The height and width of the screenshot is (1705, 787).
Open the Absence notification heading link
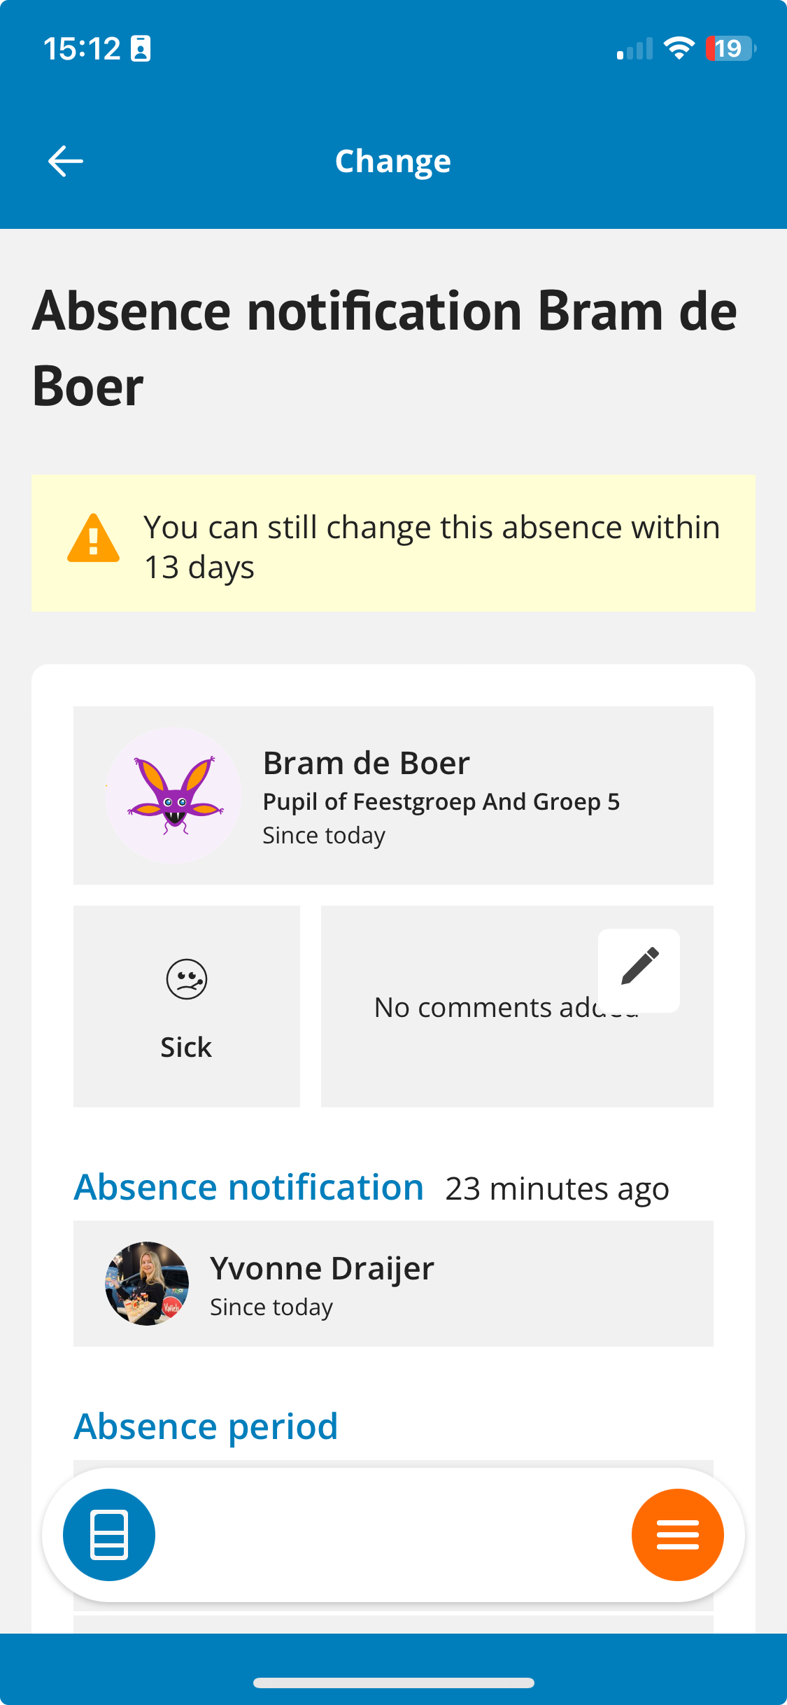(249, 1187)
